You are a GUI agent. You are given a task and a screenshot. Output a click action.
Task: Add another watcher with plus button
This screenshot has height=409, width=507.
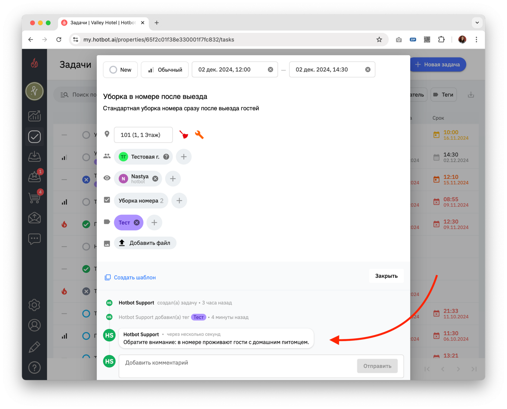click(173, 179)
